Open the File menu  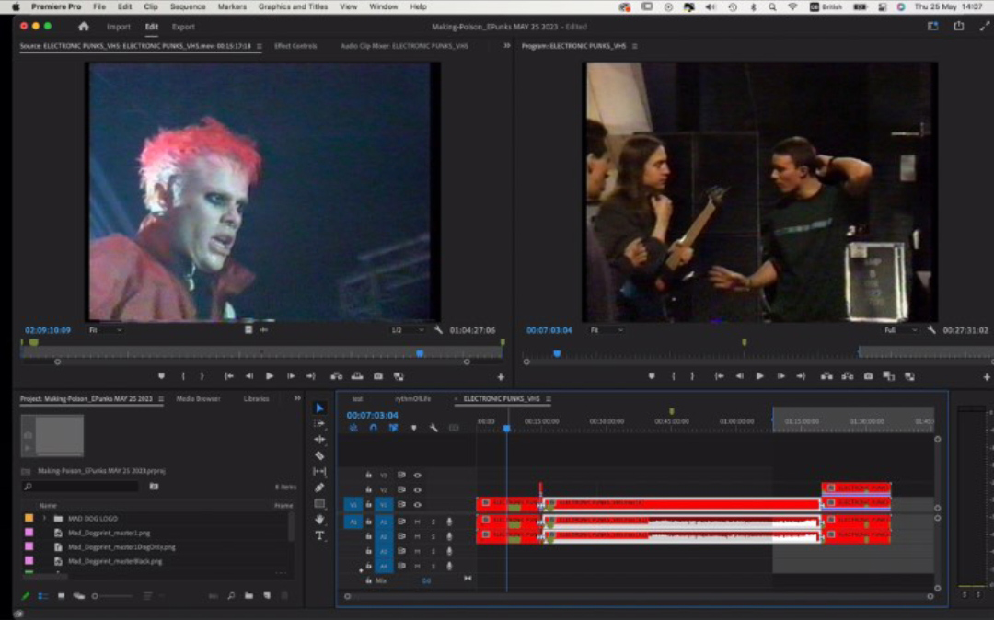[99, 7]
